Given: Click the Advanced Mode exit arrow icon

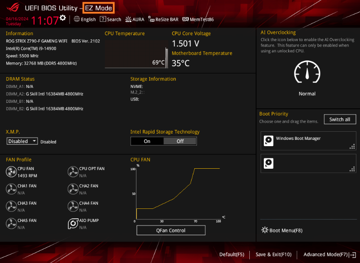Looking at the screenshot, I should (x=353, y=255).
